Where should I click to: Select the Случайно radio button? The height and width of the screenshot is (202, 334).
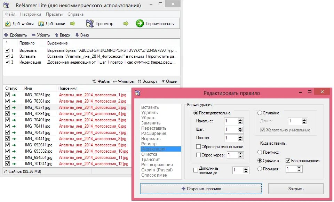pos(260,113)
